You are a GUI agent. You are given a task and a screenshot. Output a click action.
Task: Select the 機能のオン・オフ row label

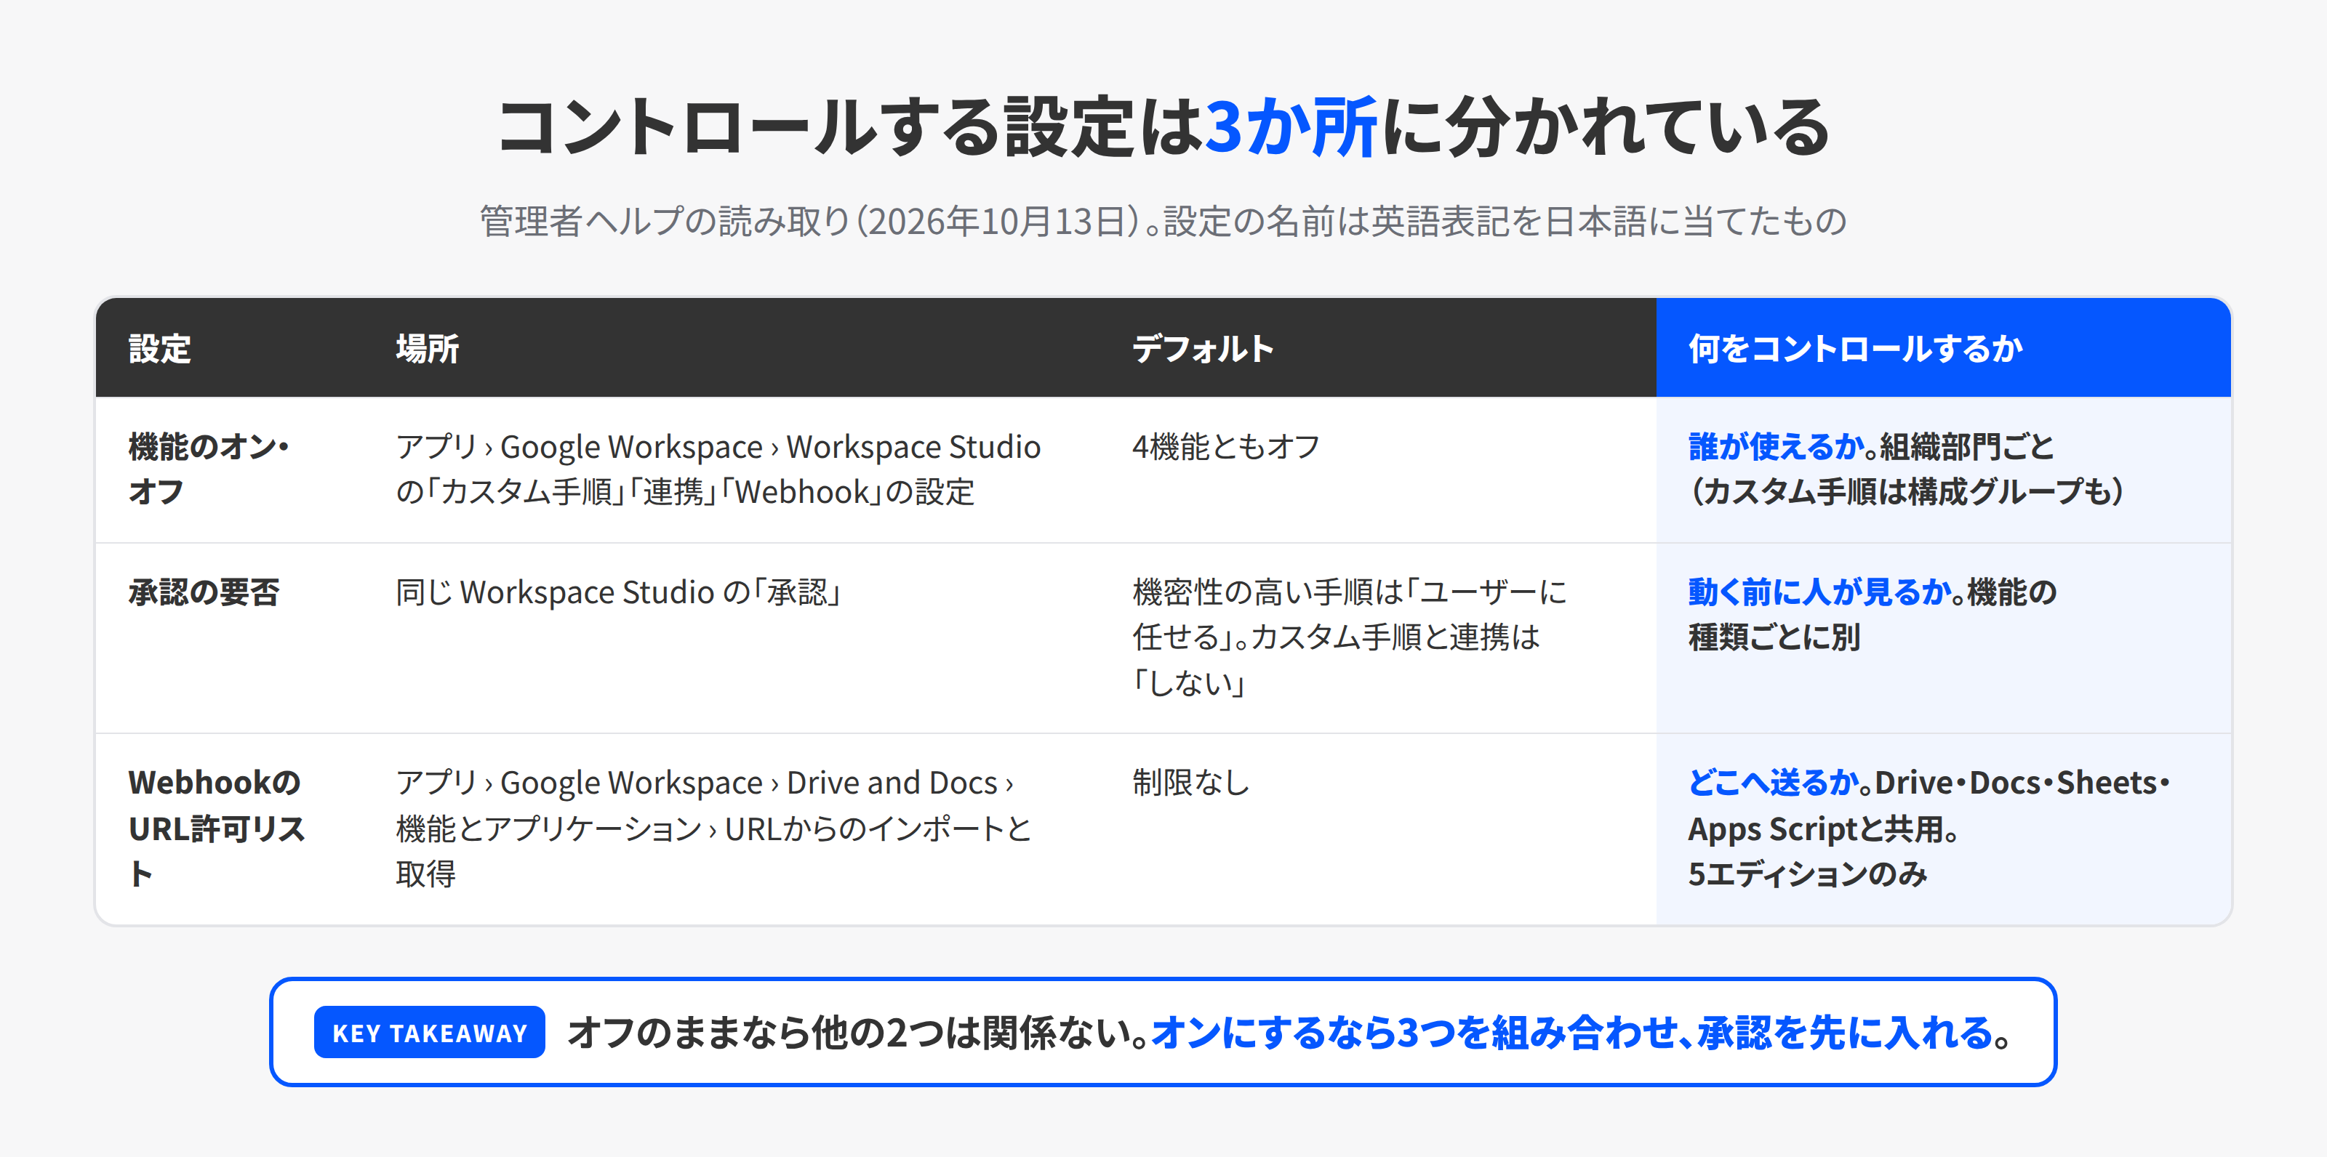209,469
